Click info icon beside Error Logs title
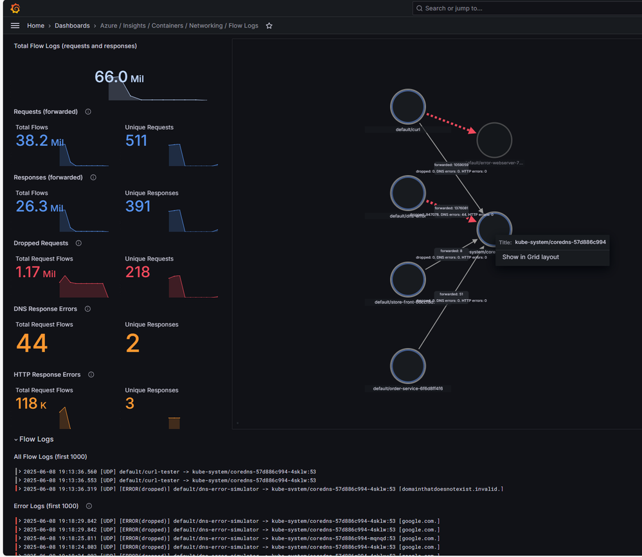This screenshot has height=557, width=642. click(89, 506)
